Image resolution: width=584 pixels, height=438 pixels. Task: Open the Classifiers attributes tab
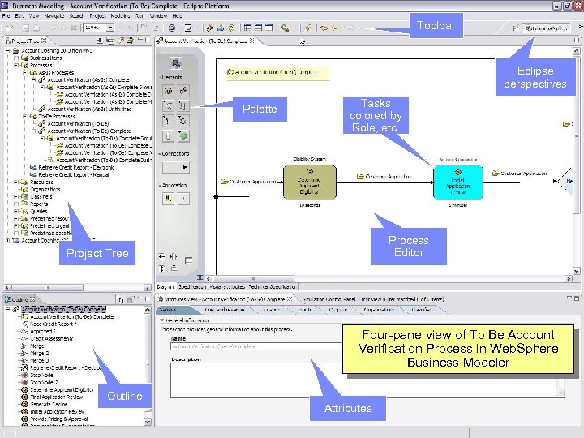(423, 310)
